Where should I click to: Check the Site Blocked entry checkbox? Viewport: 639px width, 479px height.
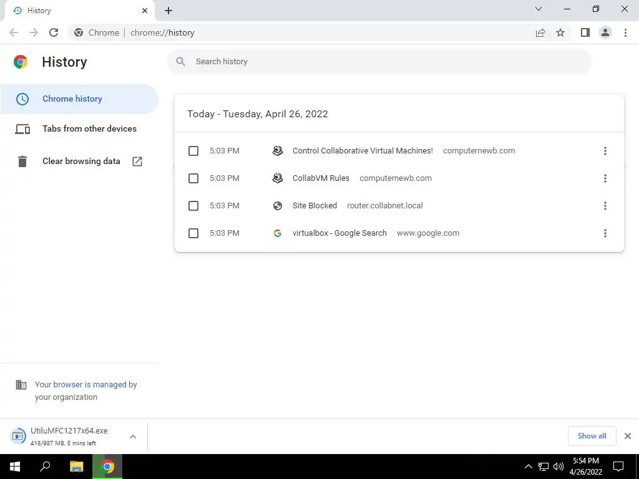193,206
